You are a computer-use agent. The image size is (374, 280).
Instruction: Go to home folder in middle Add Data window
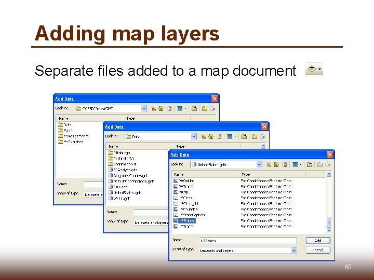211,137
